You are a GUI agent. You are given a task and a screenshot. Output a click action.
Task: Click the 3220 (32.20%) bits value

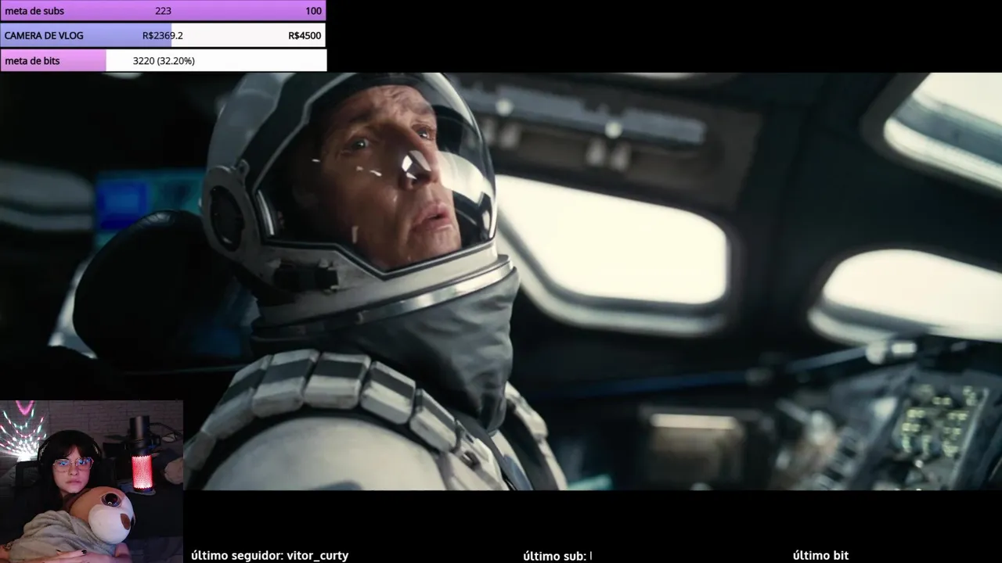(164, 61)
